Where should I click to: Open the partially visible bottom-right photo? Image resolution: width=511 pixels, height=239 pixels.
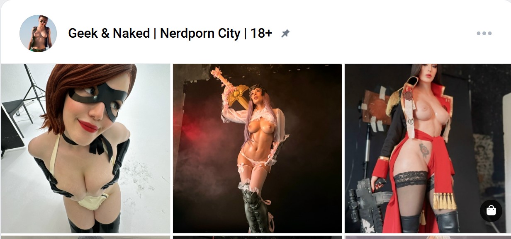(x=428, y=237)
